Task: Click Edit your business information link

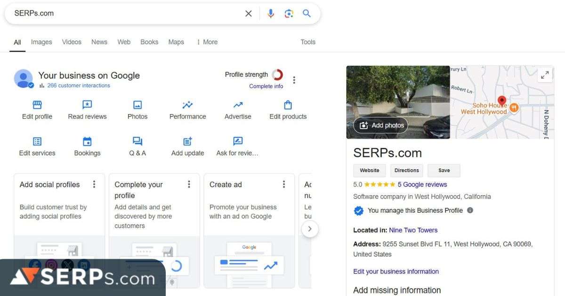Action: tap(396, 271)
